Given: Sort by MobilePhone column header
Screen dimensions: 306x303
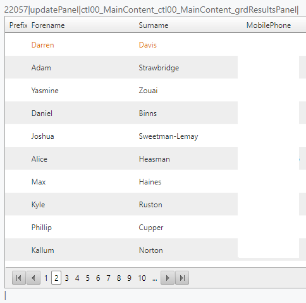Looking at the screenshot, I should (x=269, y=25).
